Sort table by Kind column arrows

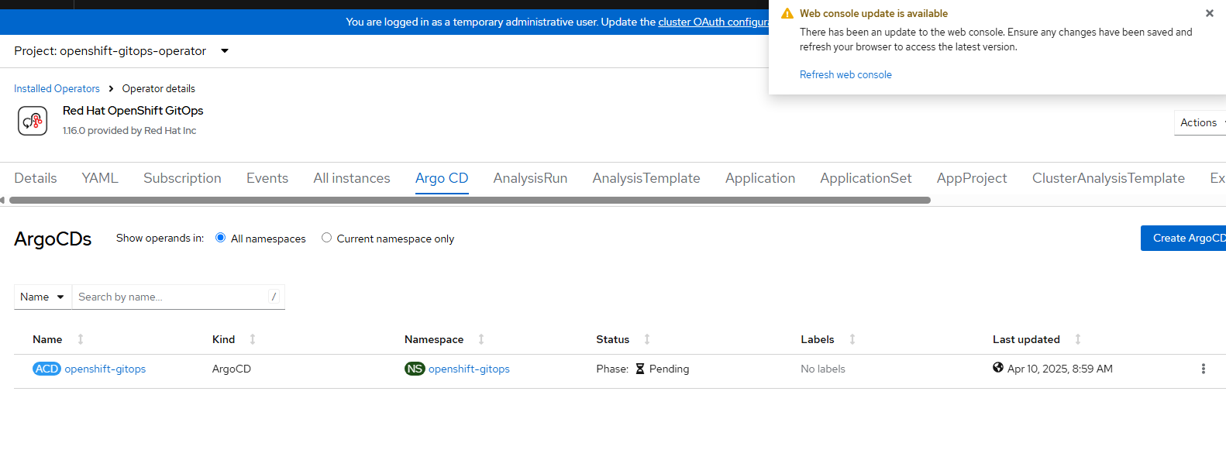[253, 339]
